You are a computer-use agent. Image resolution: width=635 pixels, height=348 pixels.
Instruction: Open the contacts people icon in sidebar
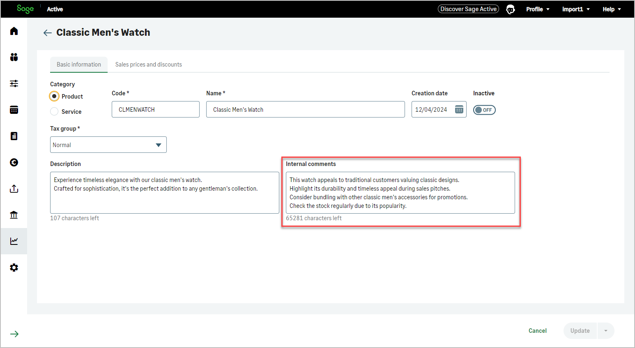point(14,57)
